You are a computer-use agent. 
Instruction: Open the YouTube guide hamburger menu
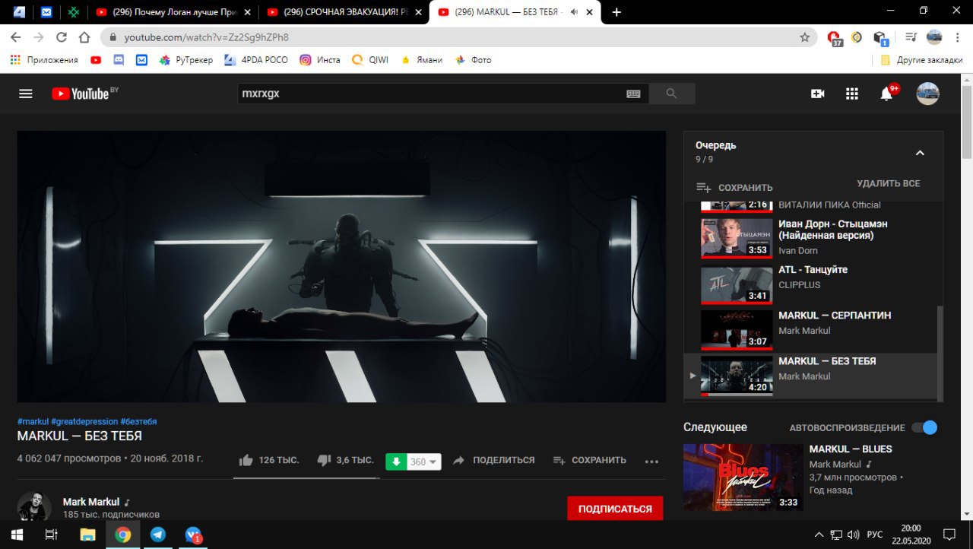(26, 94)
